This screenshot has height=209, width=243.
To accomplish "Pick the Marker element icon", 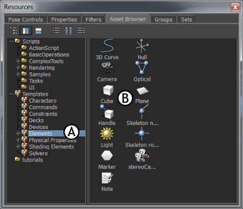I will pyautogui.click(x=107, y=156).
